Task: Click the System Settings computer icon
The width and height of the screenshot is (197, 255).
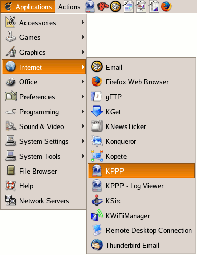Action: (x=11, y=141)
